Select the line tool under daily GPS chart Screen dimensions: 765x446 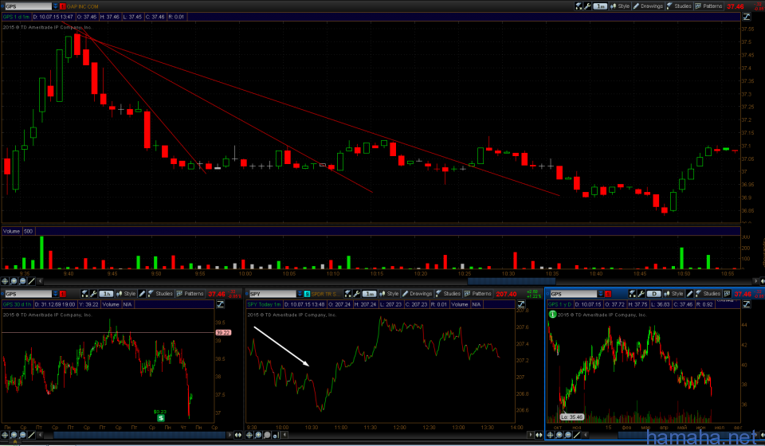pos(577,435)
